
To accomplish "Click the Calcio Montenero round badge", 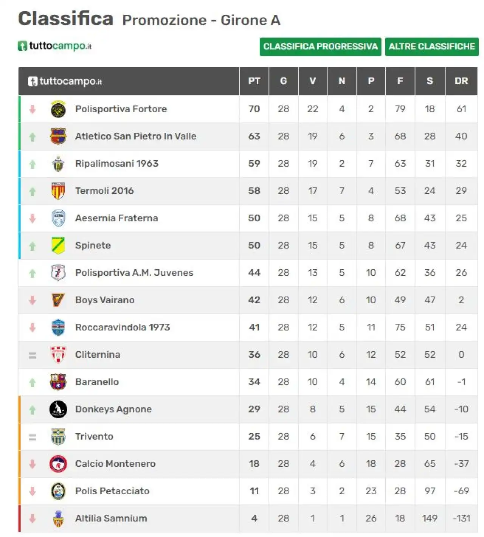I will [x=58, y=464].
